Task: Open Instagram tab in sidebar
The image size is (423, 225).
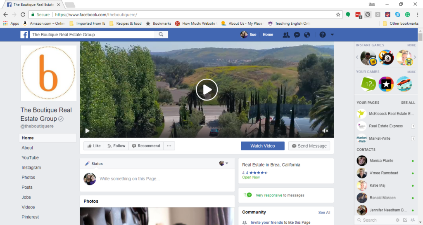Action: 31,168
